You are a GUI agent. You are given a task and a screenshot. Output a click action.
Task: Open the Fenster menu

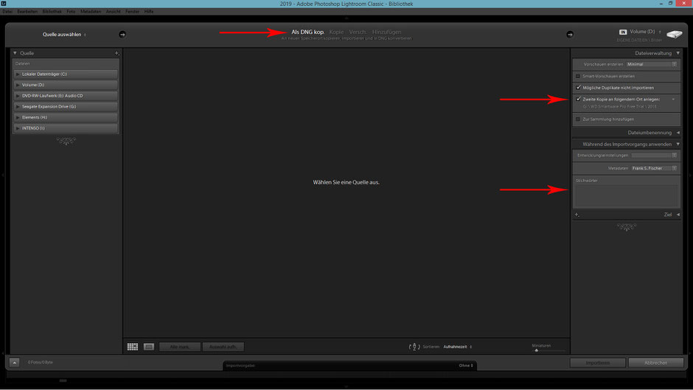tap(132, 12)
